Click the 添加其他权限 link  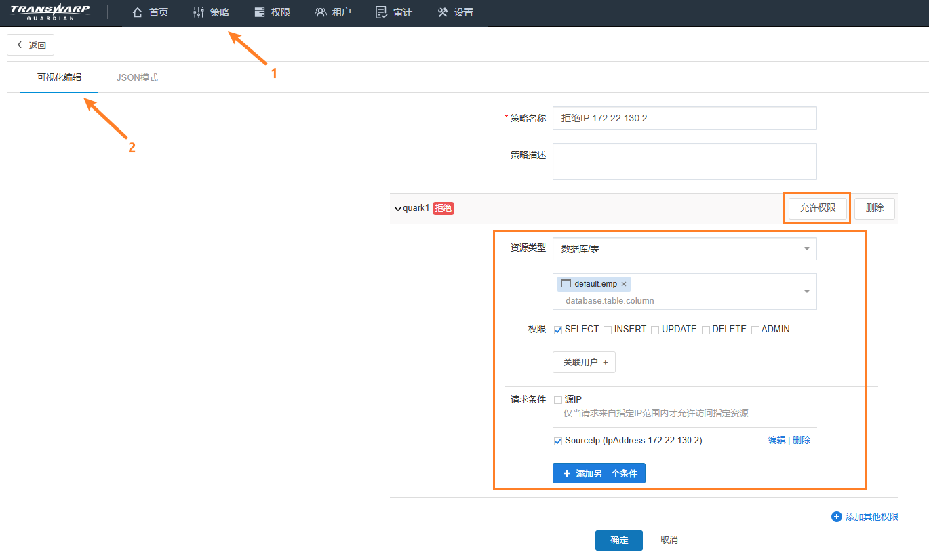pyautogui.click(x=865, y=517)
